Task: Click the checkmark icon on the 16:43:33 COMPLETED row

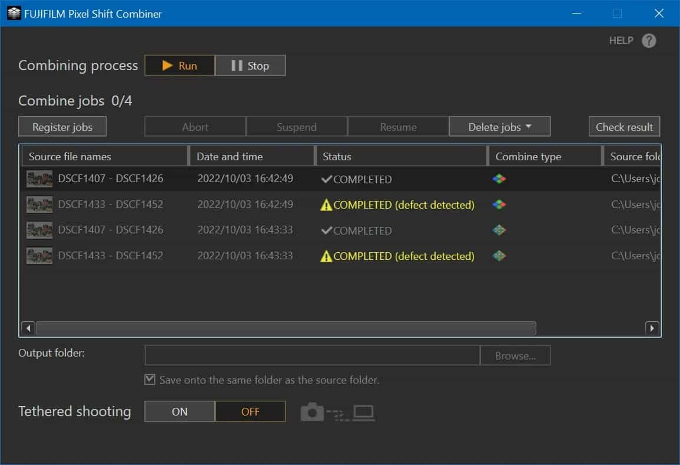Action: pyautogui.click(x=327, y=230)
